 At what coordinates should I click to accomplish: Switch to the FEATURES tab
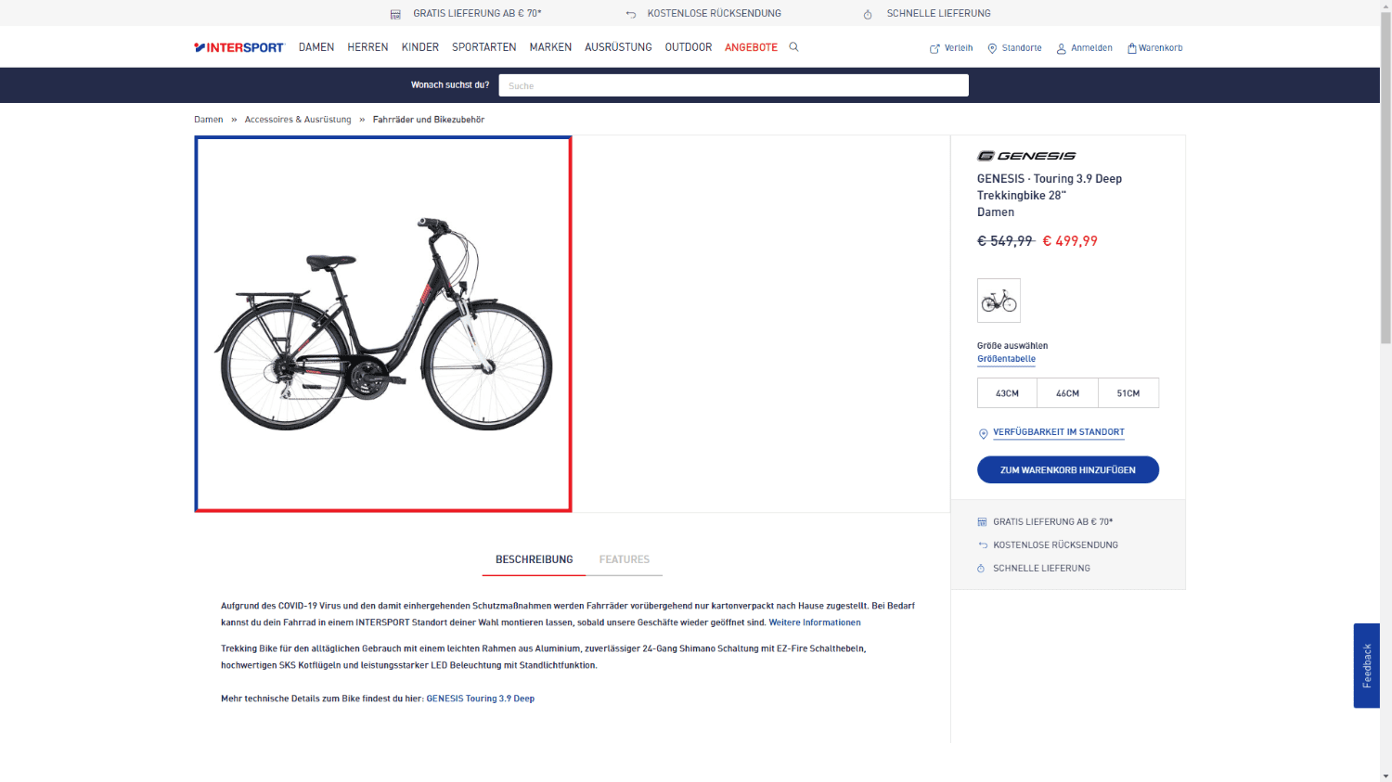625,559
